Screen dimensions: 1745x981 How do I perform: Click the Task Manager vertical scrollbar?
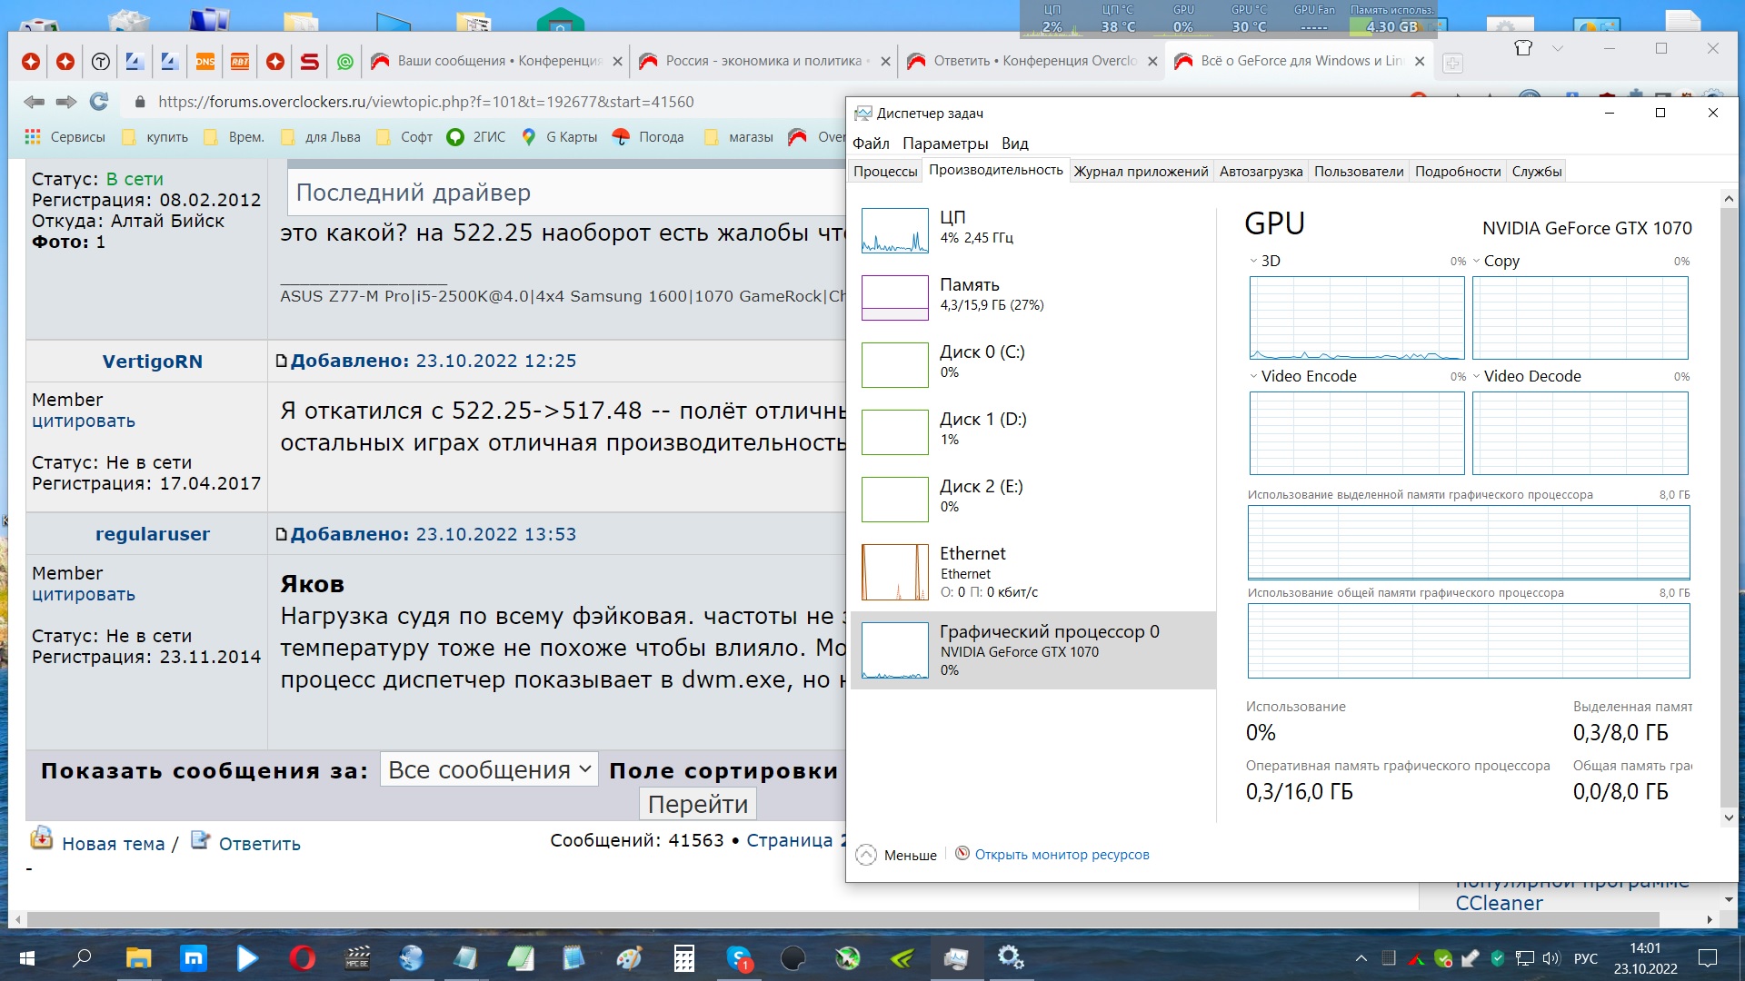click(x=1729, y=509)
